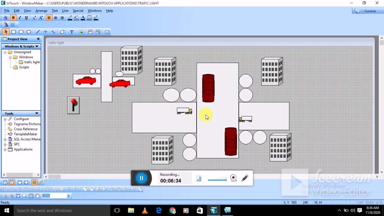The width and height of the screenshot is (384, 216).
Task: Collapse the Unassigned folder node
Action: (5, 52)
